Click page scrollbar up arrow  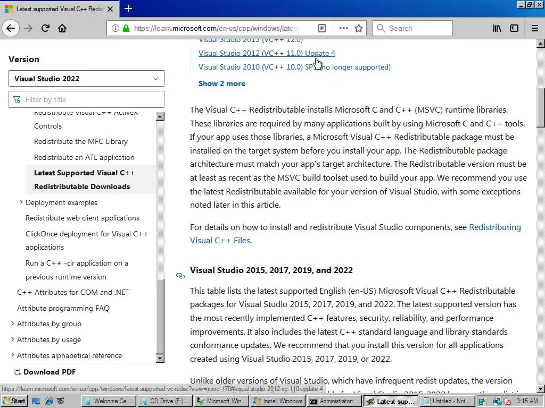(541, 44)
